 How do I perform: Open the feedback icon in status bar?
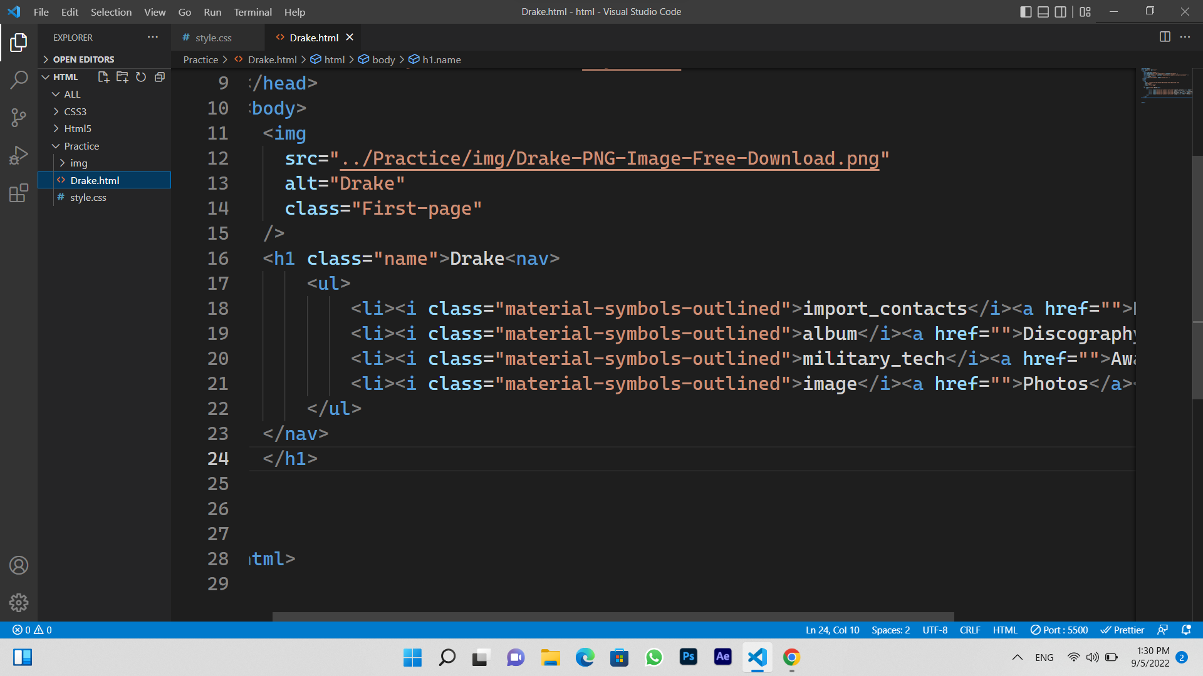pyautogui.click(x=1162, y=630)
